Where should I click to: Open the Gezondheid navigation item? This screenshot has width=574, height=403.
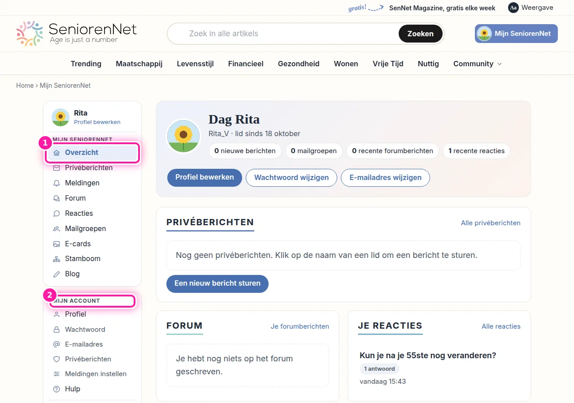coord(299,64)
